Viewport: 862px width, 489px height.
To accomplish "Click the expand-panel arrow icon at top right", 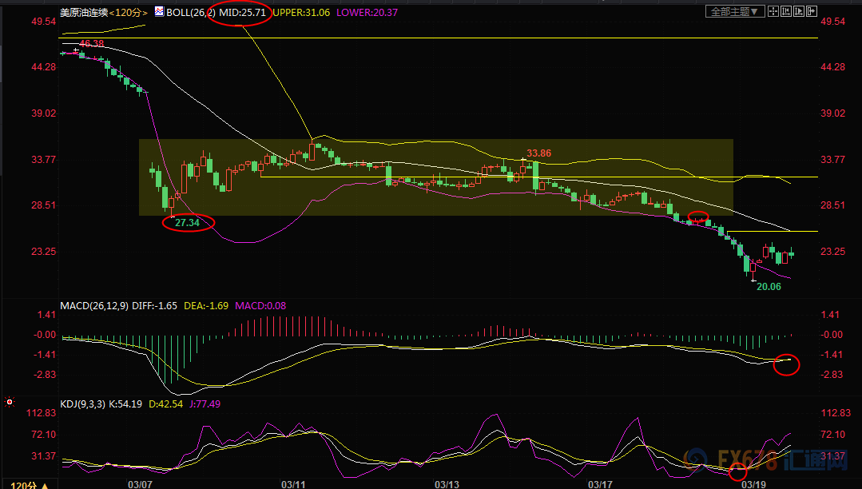I will [x=812, y=11].
